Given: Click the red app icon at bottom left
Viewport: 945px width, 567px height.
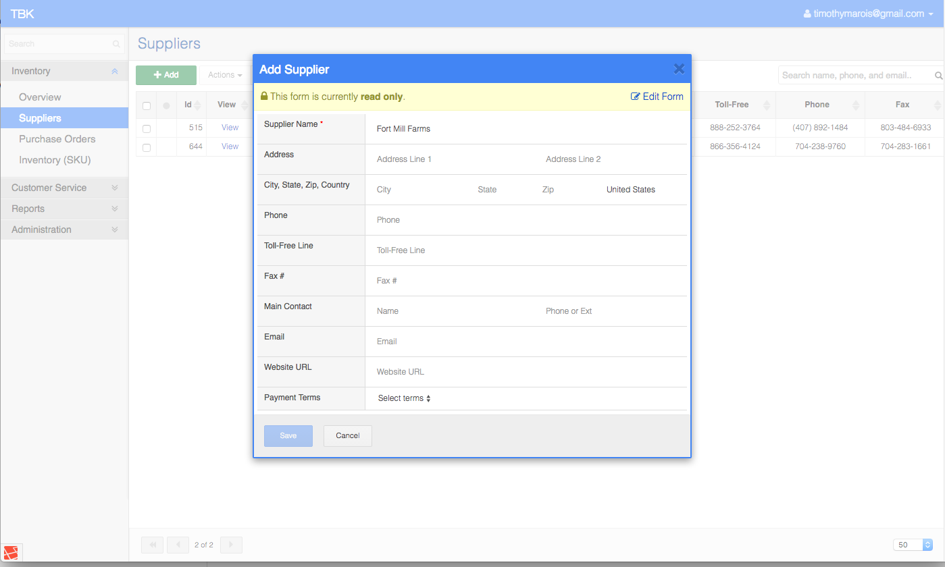Looking at the screenshot, I should (9, 552).
